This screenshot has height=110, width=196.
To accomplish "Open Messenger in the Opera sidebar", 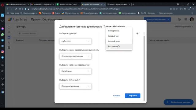I will tap(2, 29).
